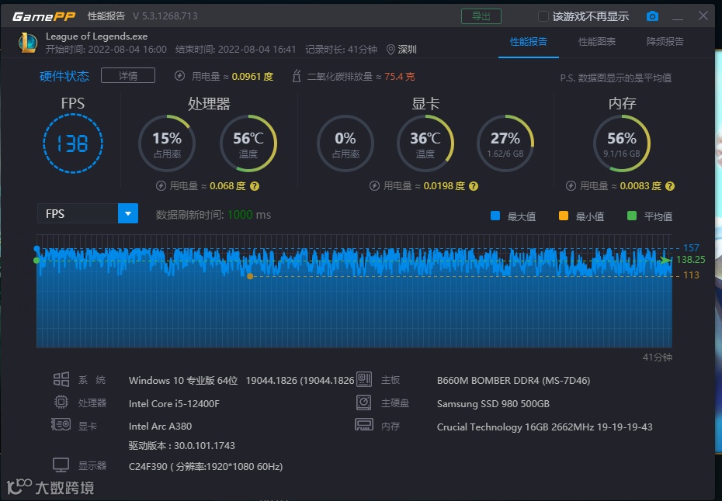Click the CPU chip icon beside 处理器
Screen dimensions: 722x501
point(61,402)
